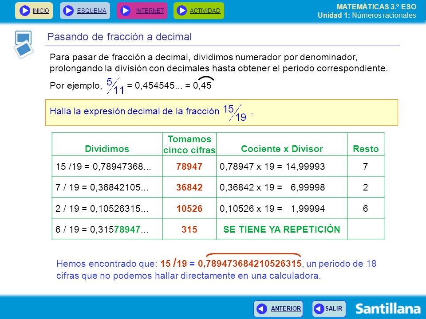Image resolution: width=426 pixels, height=319 pixels.
Task: Click the play arrow icon beside ESQUEMA
Action: (68, 11)
